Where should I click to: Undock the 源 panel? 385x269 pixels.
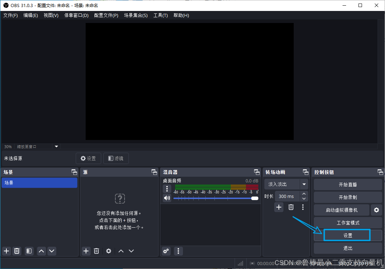click(x=154, y=172)
